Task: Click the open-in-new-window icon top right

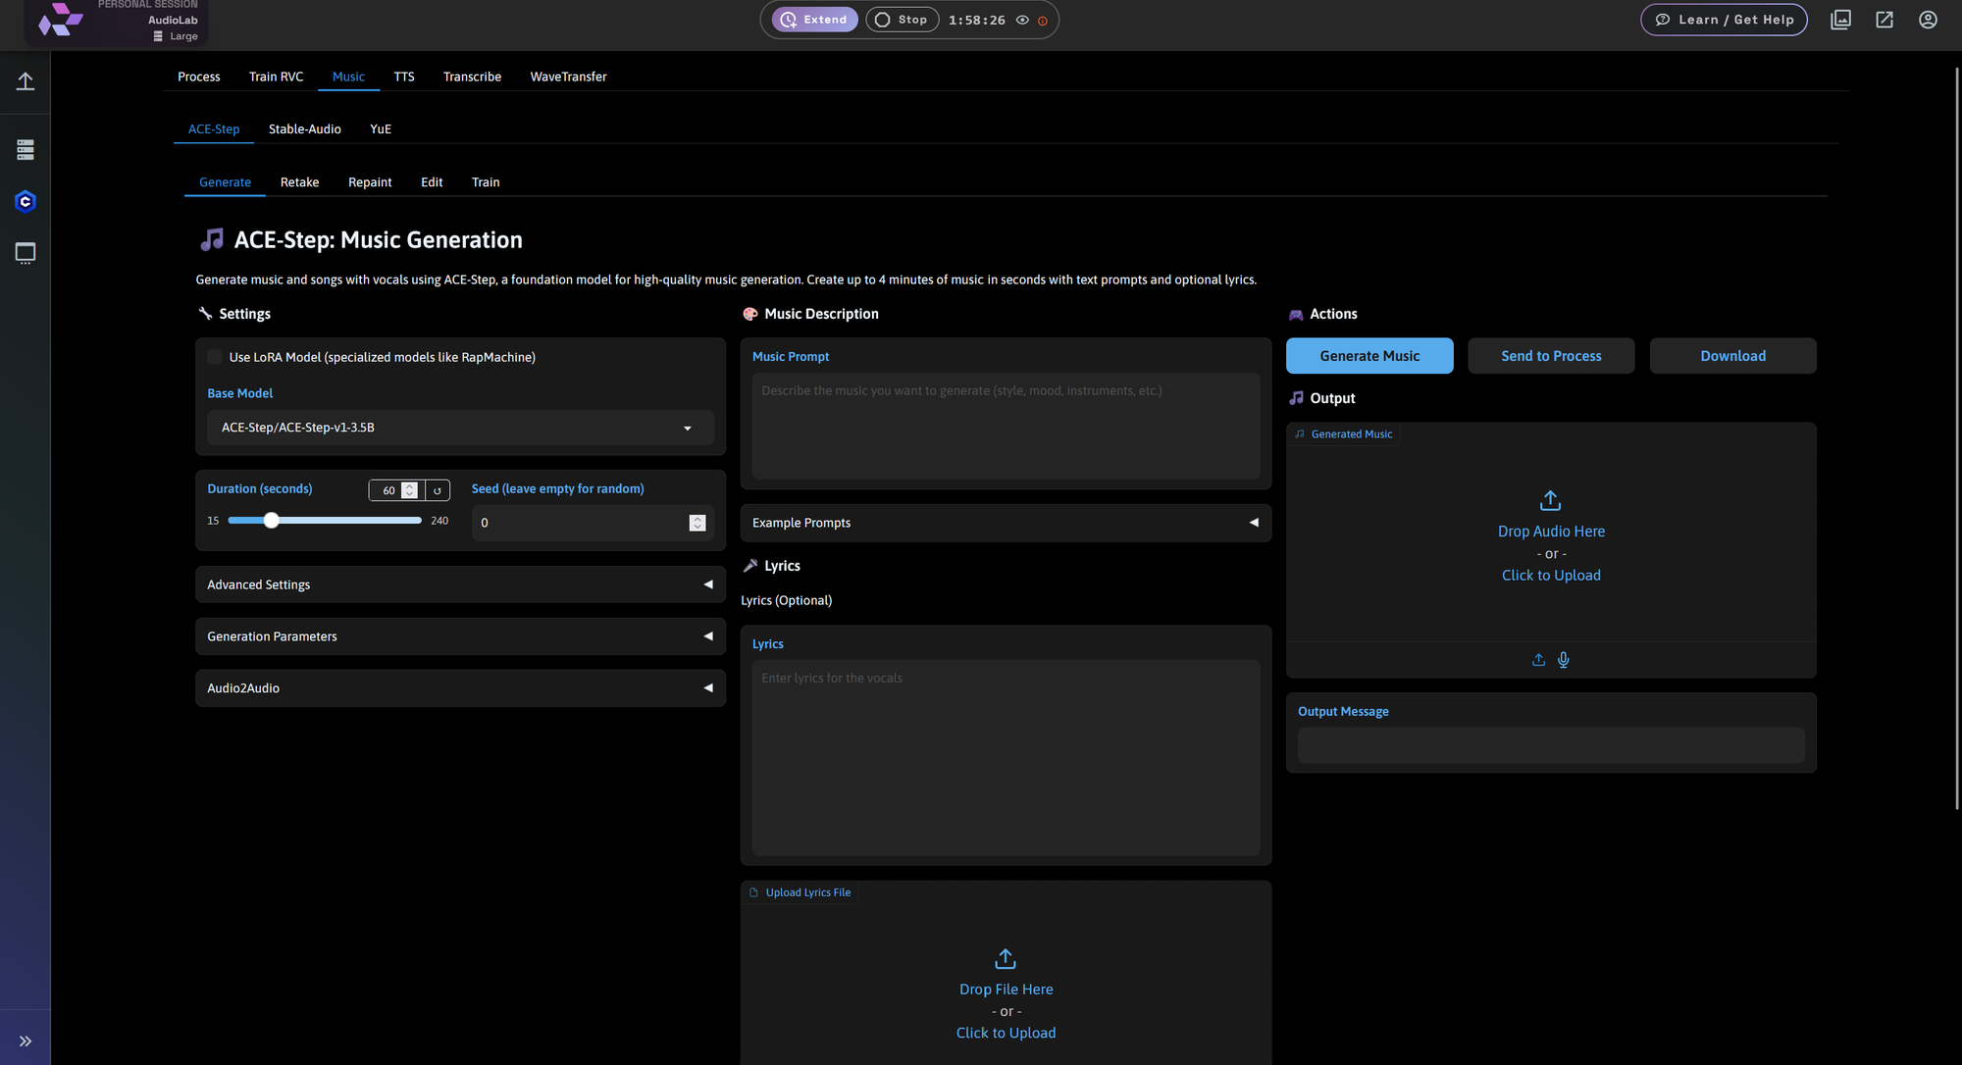Action: (1884, 20)
